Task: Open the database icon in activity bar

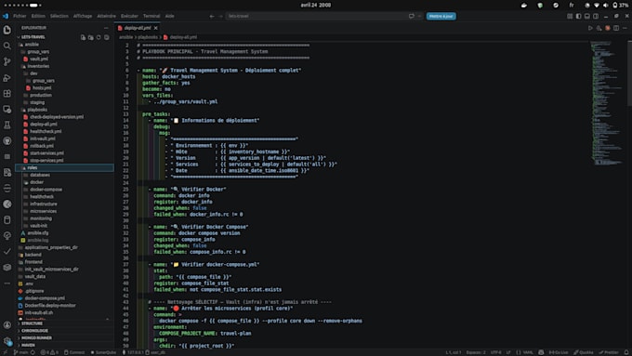Action: pyautogui.click(x=7, y=219)
